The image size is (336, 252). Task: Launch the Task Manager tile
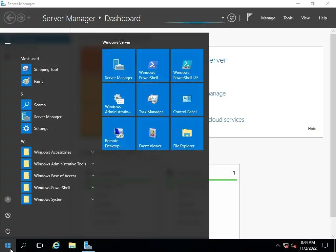click(x=153, y=99)
